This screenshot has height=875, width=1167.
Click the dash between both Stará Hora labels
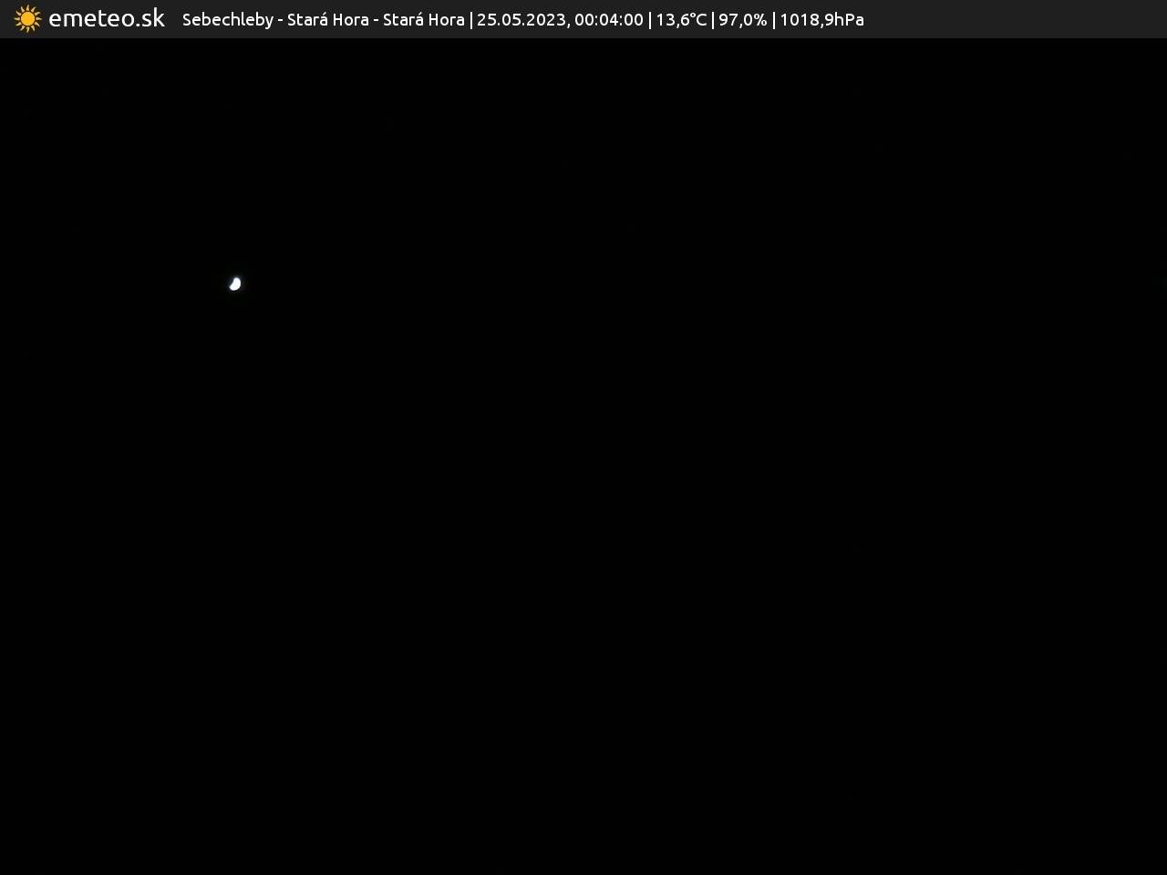tap(376, 20)
